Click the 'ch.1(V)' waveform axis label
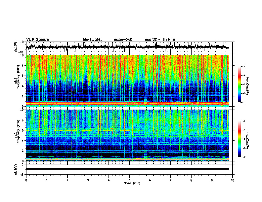Screen dimensions: 262x202 pos(16,47)
